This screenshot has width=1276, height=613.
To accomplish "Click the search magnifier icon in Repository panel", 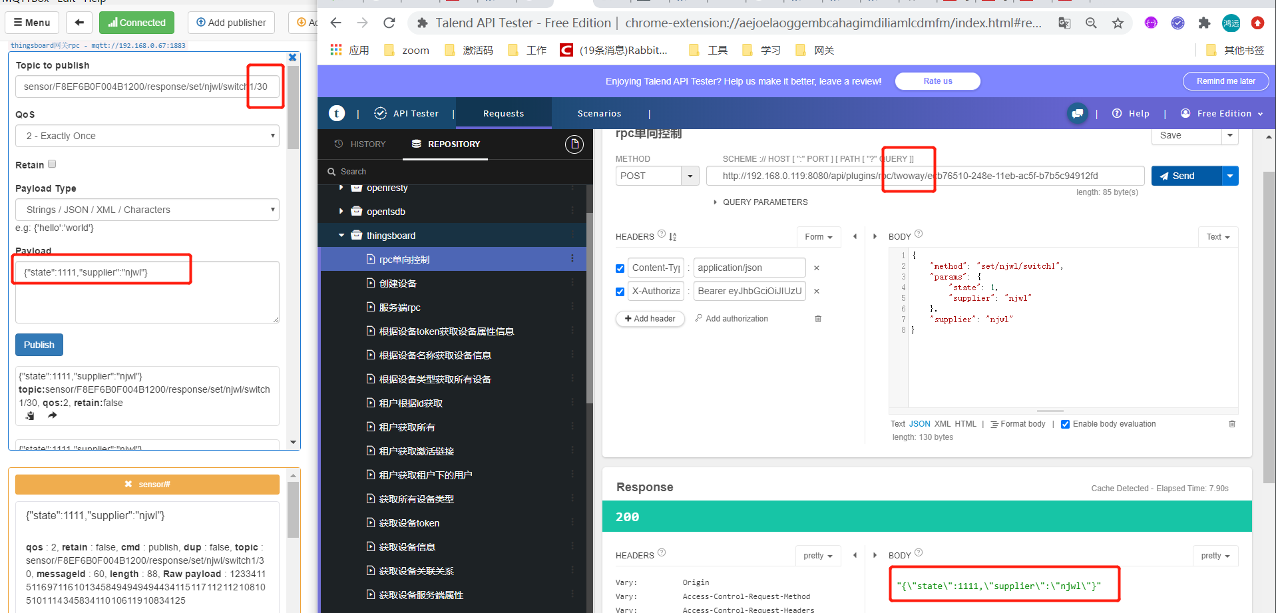I will click(331, 171).
